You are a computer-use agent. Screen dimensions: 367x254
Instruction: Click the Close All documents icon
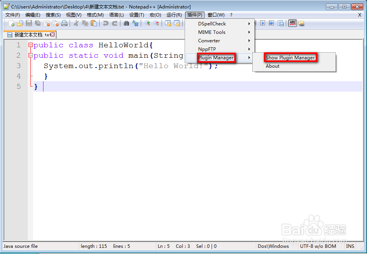pyautogui.click(x=55, y=23)
